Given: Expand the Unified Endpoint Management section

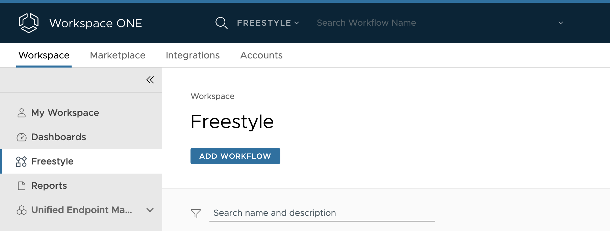Looking at the screenshot, I should click(x=150, y=210).
